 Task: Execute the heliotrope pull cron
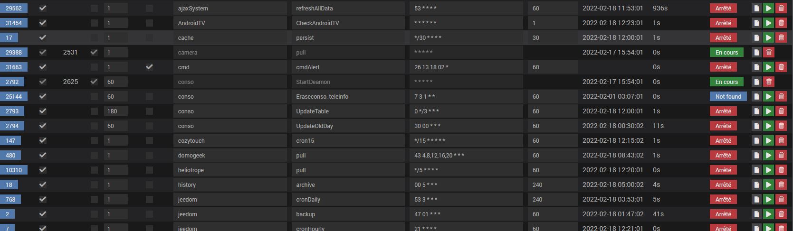pyautogui.click(x=768, y=170)
